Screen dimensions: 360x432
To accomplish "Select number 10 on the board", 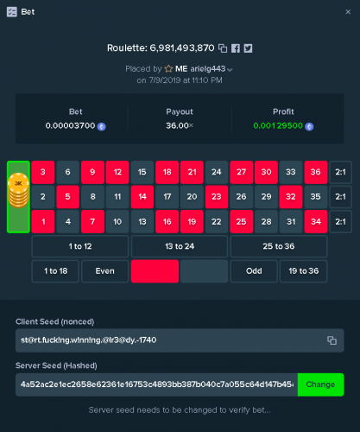I will coord(117,222).
